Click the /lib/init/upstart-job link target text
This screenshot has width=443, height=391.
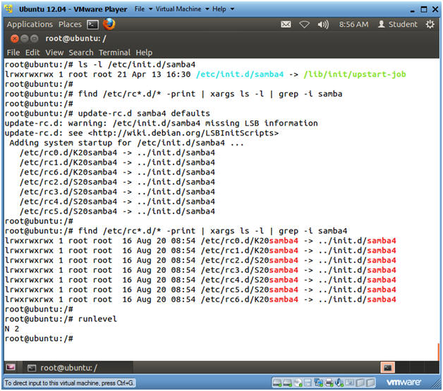355,74
